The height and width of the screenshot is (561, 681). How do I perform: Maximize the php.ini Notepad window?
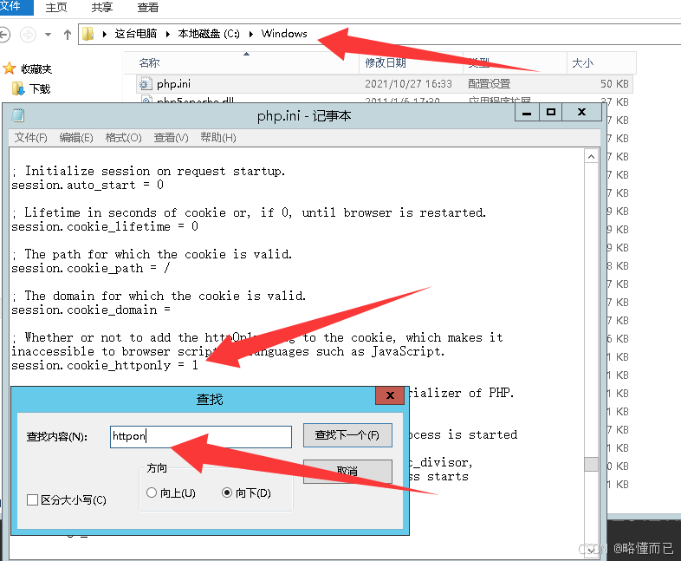pos(551,112)
